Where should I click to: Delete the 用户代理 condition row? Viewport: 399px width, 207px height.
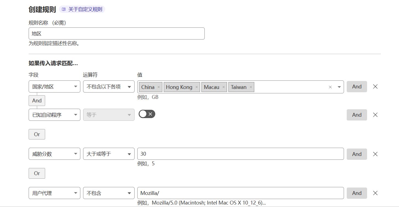tap(375, 193)
